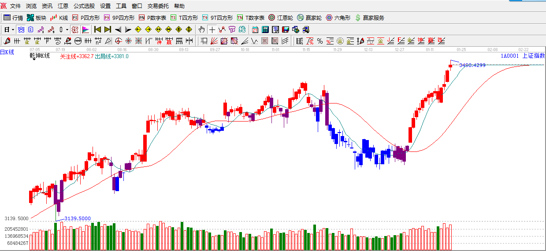Toggle the pink flag chart overlay button
Image resolution: width=546 pixels, height=251 pixels.
pyautogui.click(x=85, y=30)
